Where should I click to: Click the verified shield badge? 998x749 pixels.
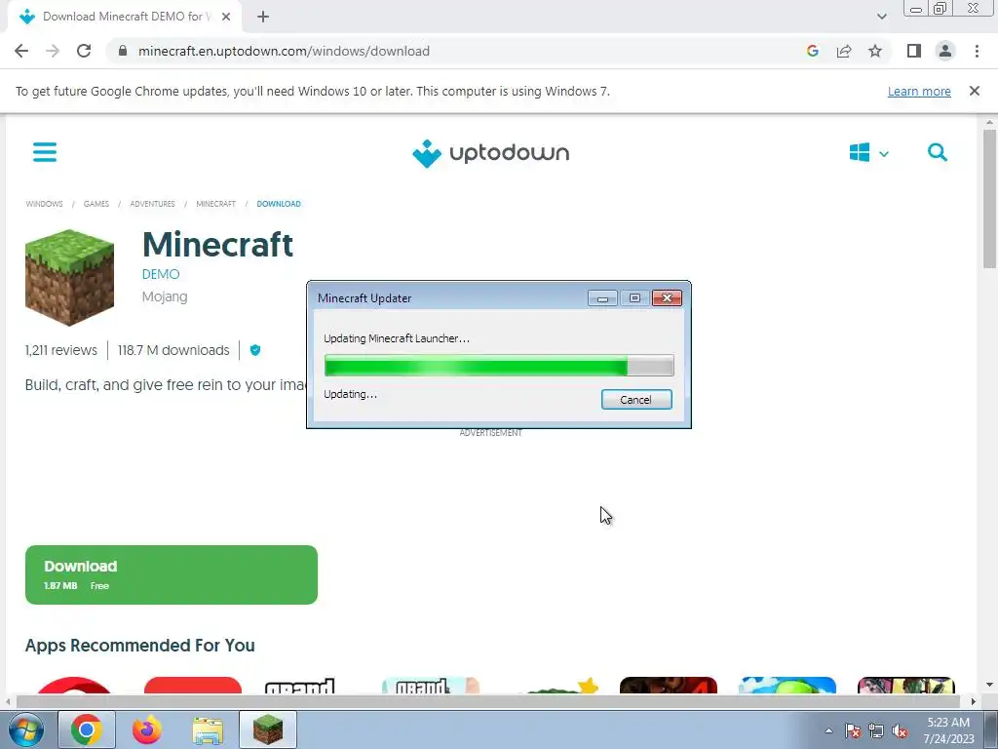click(255, 350)
